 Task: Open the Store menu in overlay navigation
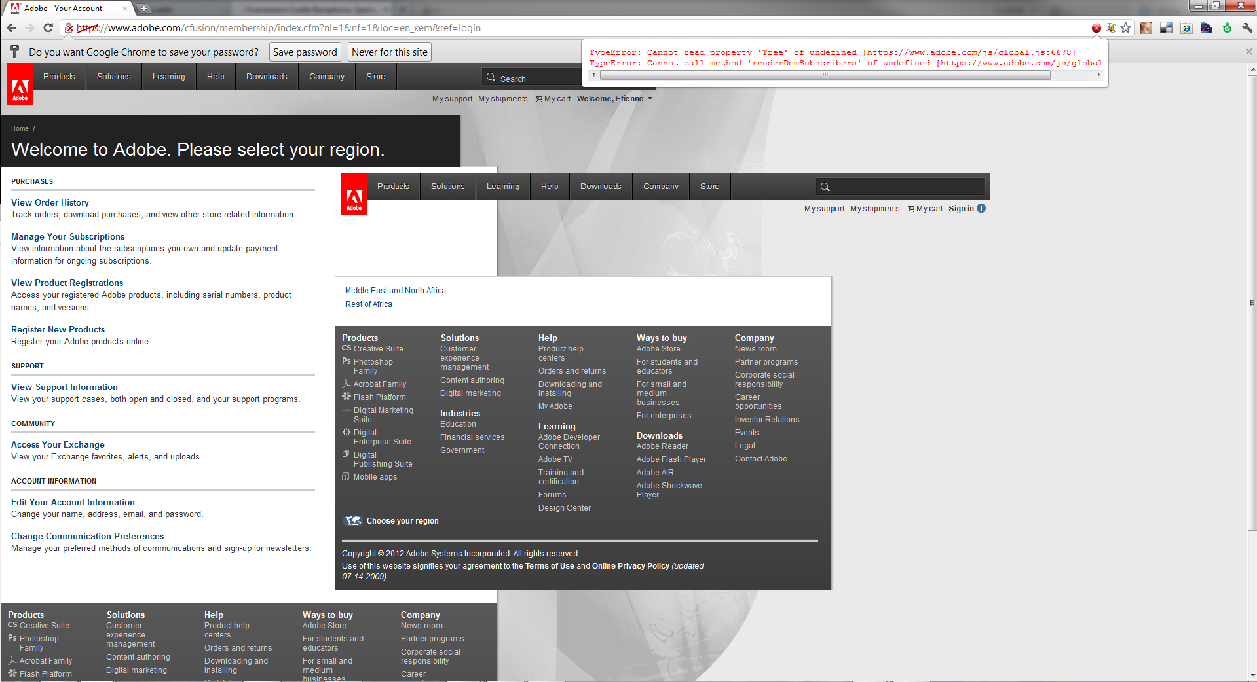click(x=709, y=187)
